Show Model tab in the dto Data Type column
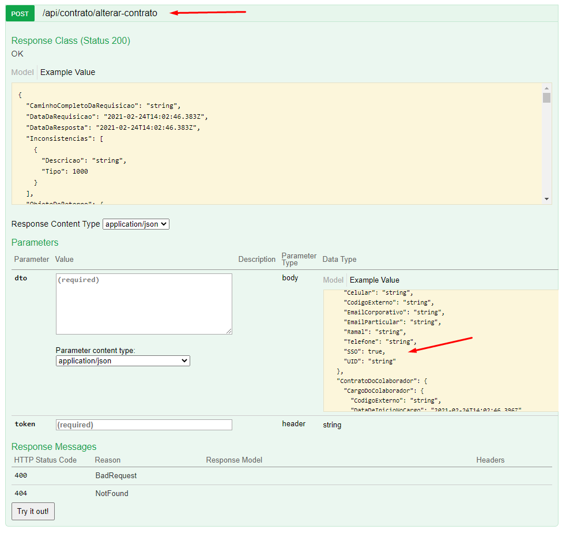The image size is (566, 537). point(333,280)
